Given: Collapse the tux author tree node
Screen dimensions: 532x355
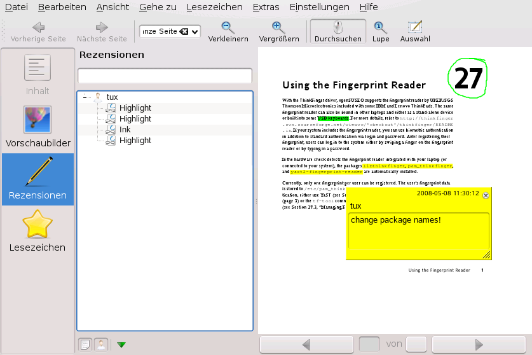Looking at the screenshot, I should [85, 97].
